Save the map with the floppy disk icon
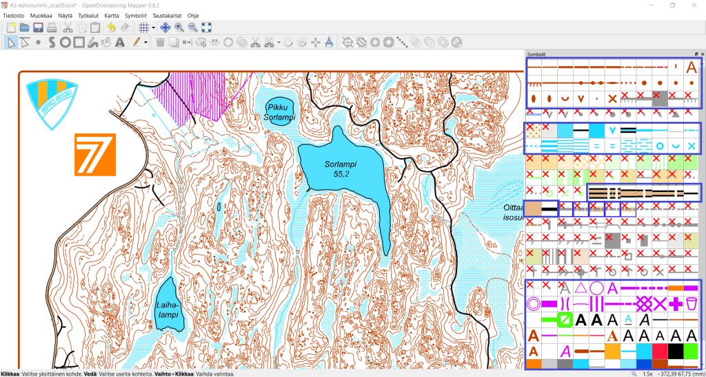The height and width of the screenshot is (377, 706). pyautogui.click(x=38, y=28)
